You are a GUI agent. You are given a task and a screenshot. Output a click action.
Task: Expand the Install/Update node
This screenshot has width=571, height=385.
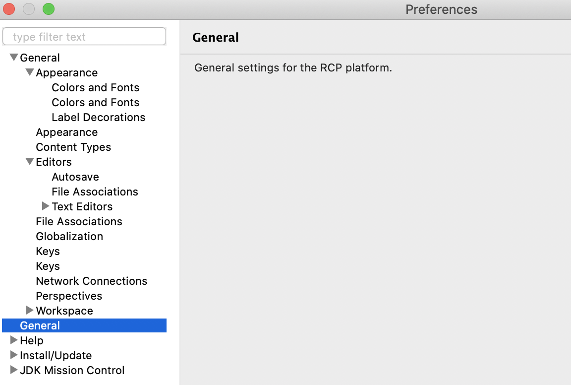tap(14, 355)
